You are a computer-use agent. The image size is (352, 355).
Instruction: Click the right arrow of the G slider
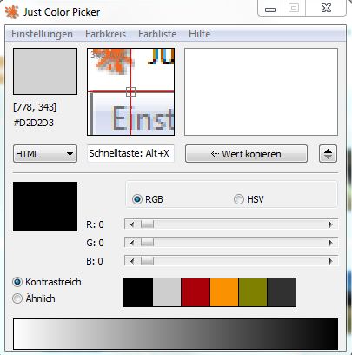[x=330, y=243]
